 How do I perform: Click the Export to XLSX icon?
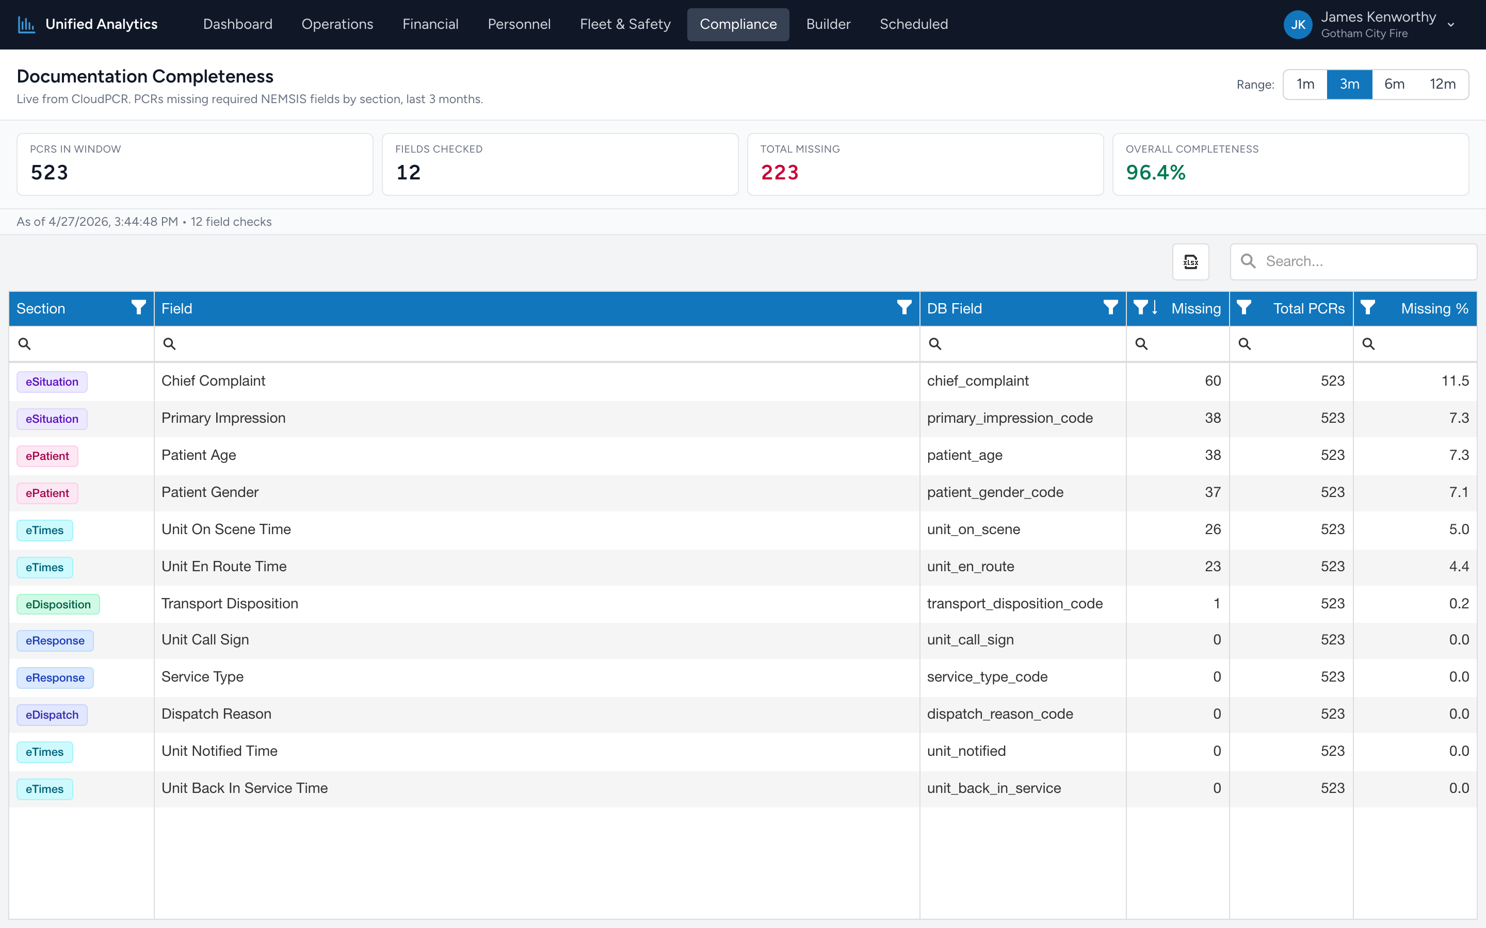click(1191, 262)
